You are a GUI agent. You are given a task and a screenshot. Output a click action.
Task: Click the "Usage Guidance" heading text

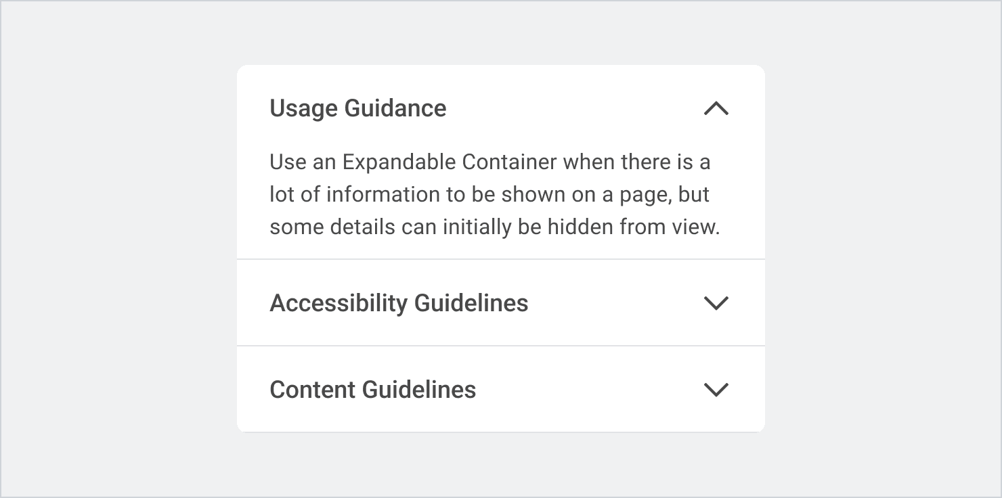click(357, 108)
